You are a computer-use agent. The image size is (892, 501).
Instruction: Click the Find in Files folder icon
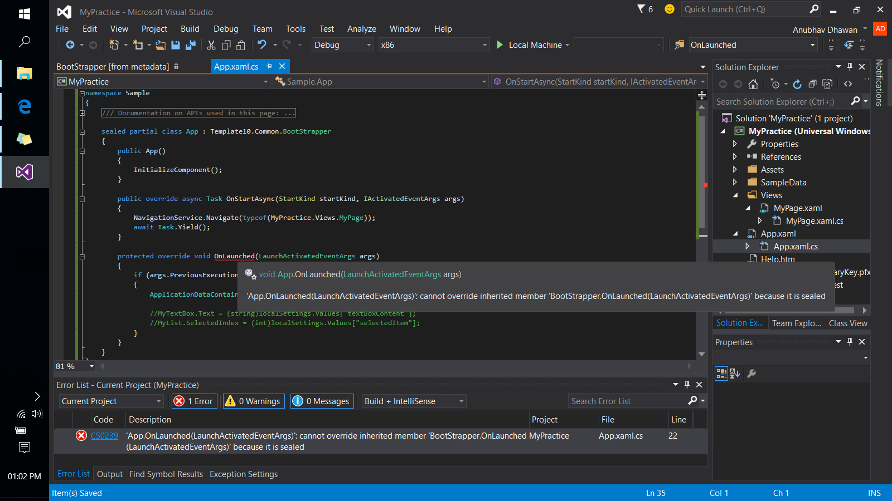tap(679, 45)
